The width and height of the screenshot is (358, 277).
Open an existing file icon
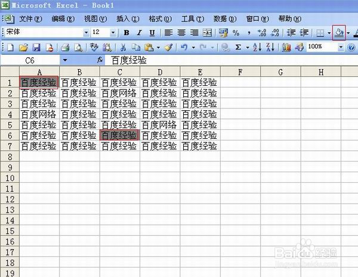click(x=23, y=48)
